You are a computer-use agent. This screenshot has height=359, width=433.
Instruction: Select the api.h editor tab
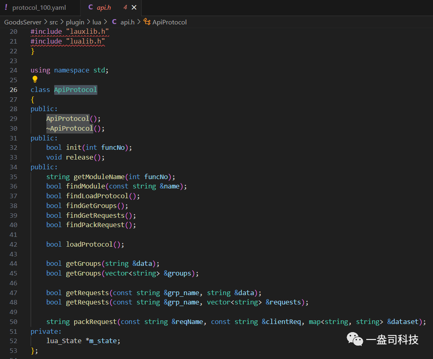[x=104, y=7]
